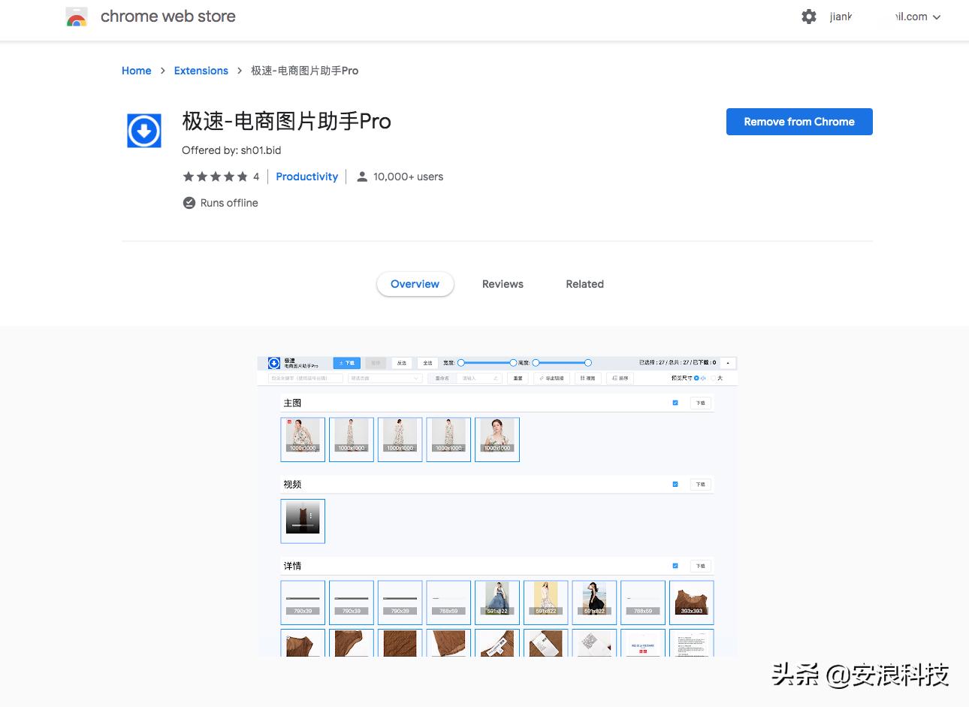
Task: Select the 小 preview size radio button
Action: click(696, 378)
